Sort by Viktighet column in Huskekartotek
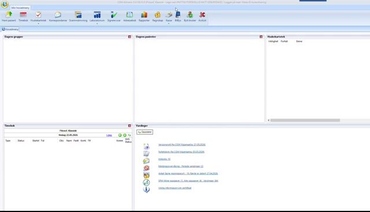The image size is (370, 212). [x=273, y=41]
